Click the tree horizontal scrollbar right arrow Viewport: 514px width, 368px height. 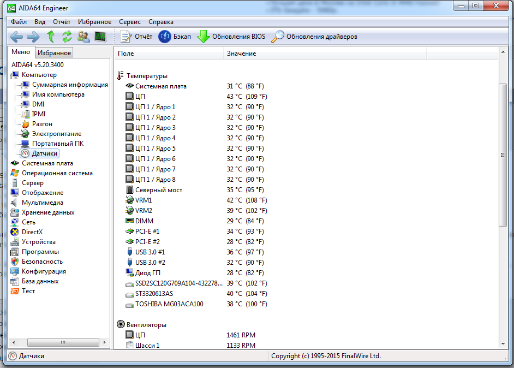tap(105, 342)
